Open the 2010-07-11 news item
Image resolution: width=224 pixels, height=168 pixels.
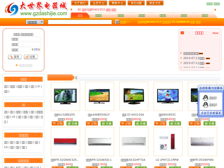[x=195, y=63]
